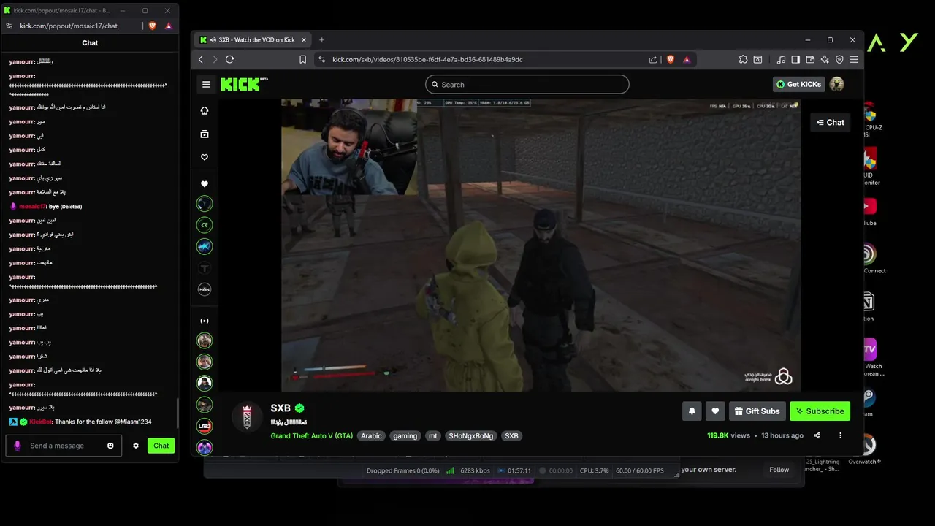Click '6283 kbps' in OBS status bar
Image resolution: width=935 pixels, height=526 pixels.
click(x=475, y=471)
